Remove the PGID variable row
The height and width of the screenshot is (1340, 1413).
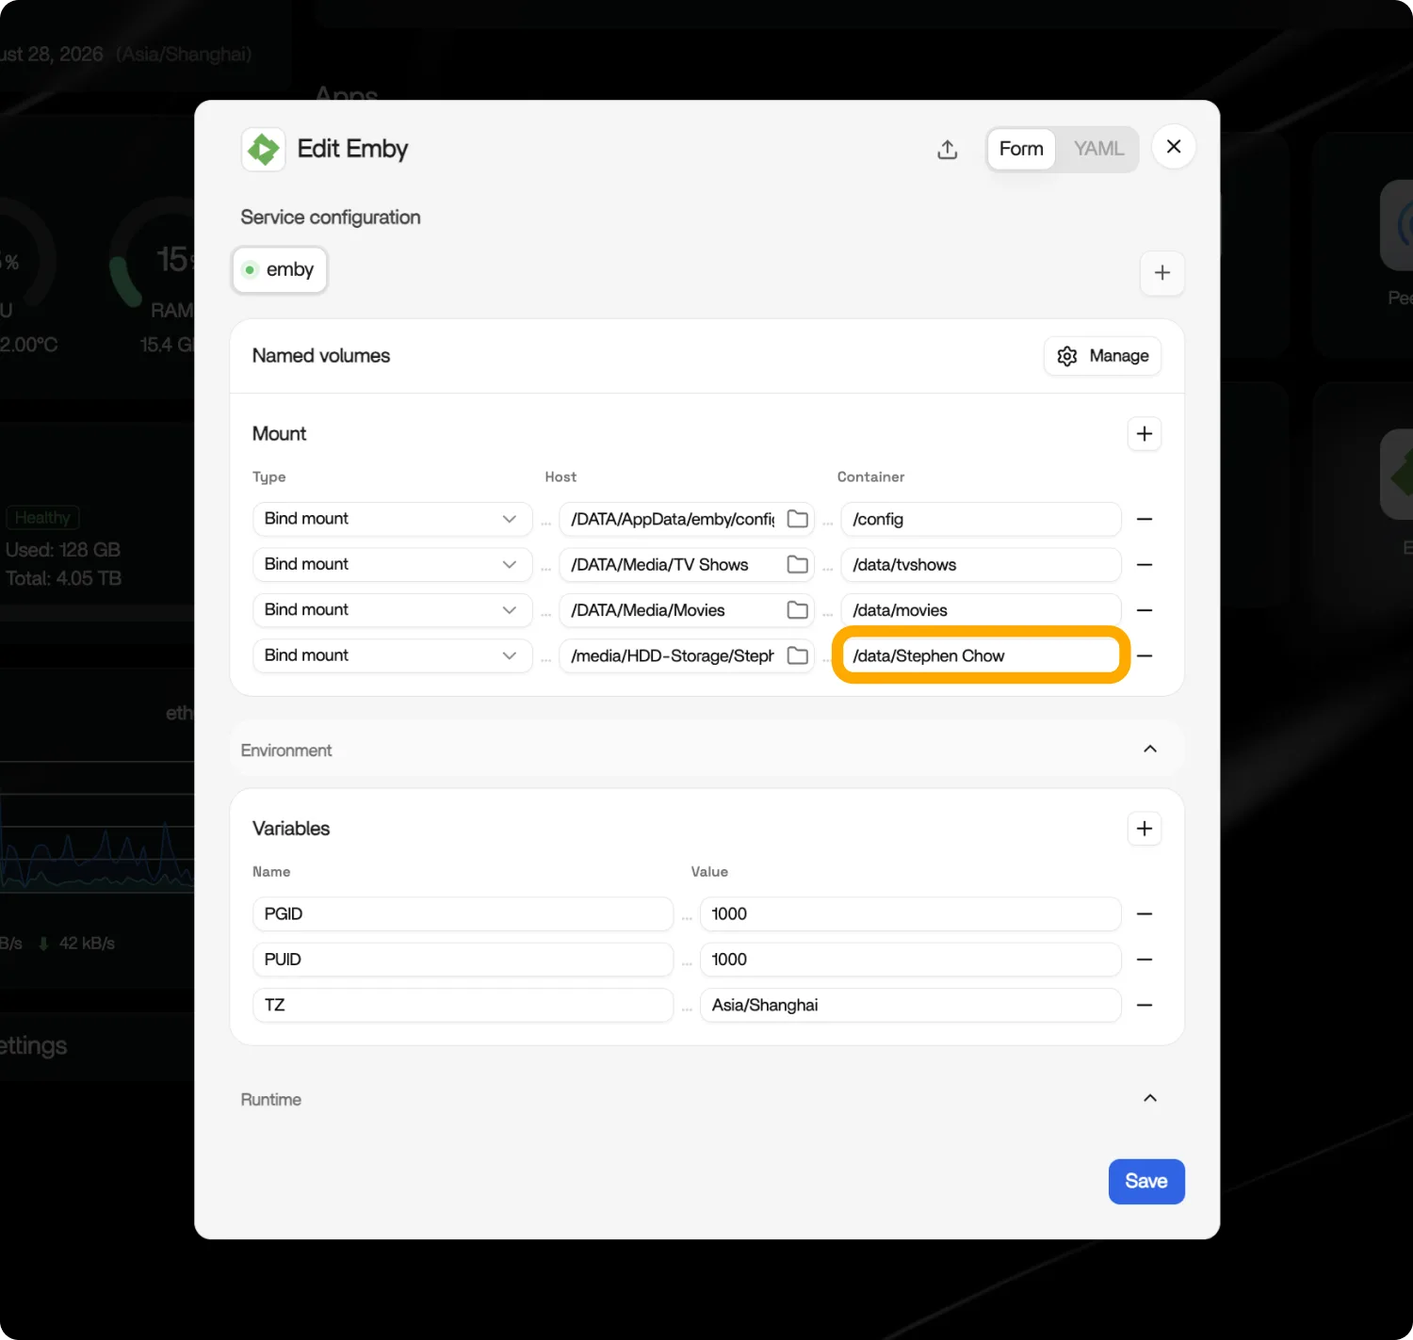point(1145,913)
